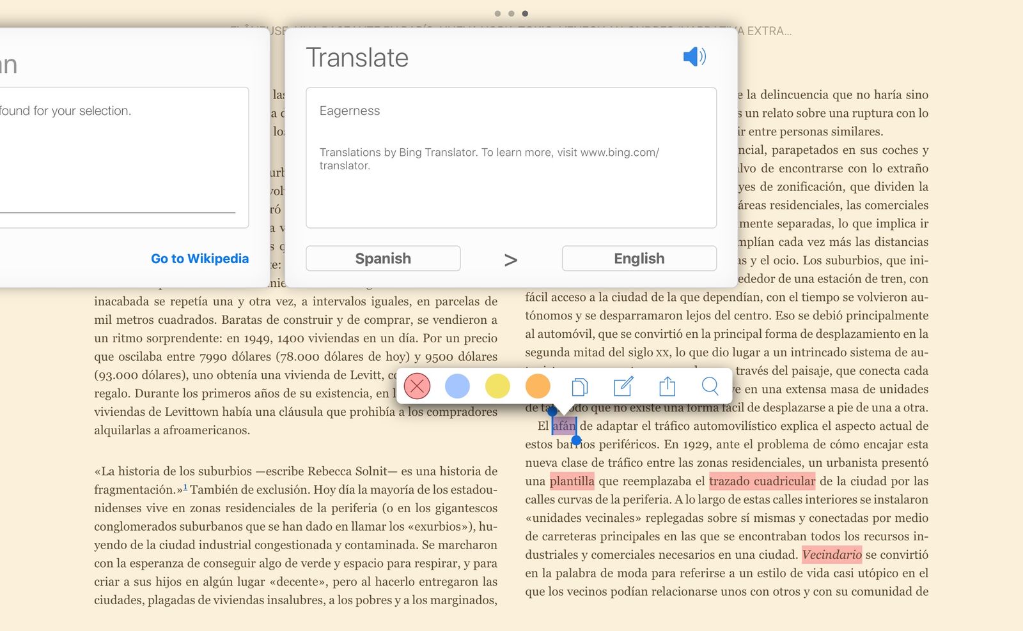Apply the orange highlight color
The width and height of the screenshot is (1023, 631).
point(538,386)
